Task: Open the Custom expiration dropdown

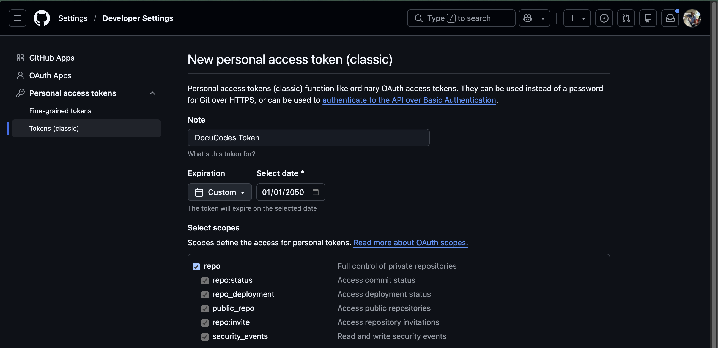Action: tap(220, 192)
